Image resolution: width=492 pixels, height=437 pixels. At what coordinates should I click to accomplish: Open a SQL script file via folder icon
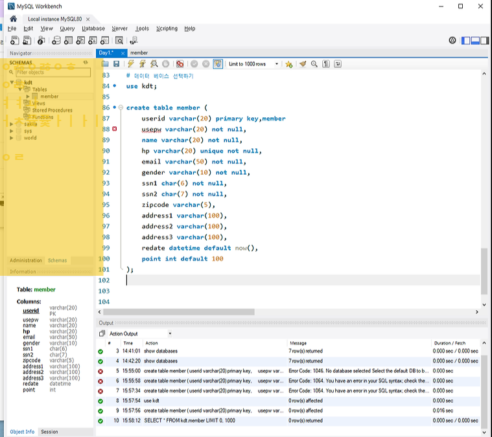[x=105, y=64]
